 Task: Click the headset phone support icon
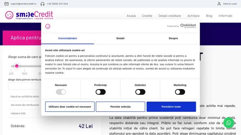(42, 4)
